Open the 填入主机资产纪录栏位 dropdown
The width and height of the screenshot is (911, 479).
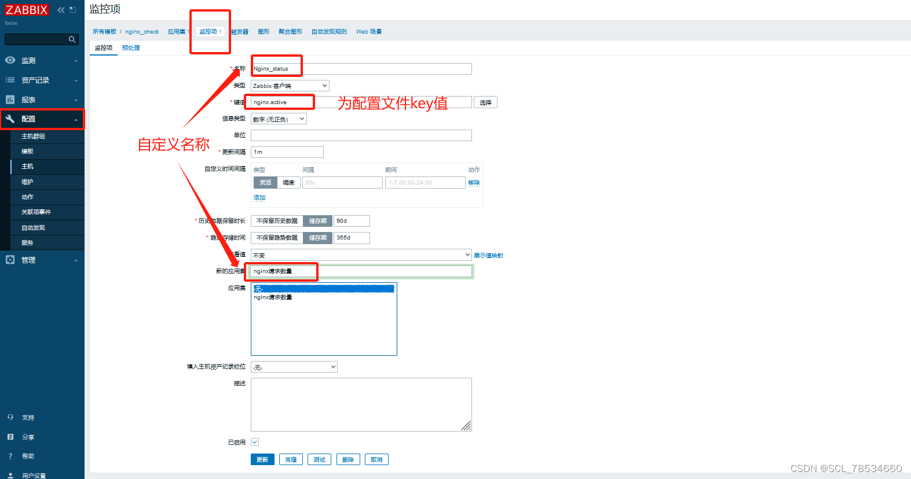tap(294, 367)
